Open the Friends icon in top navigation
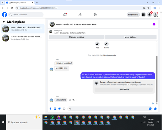The width and height of the screenshot is (162, 130). [80, 15]
